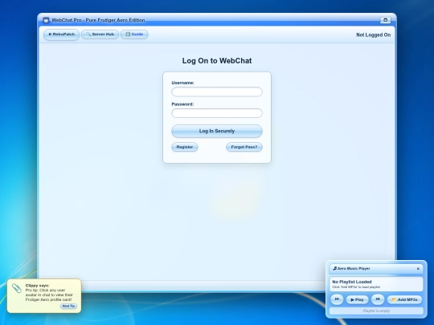Click the Aero Music Player note icon
434x325 pixels.
click(x=334, y=268)
